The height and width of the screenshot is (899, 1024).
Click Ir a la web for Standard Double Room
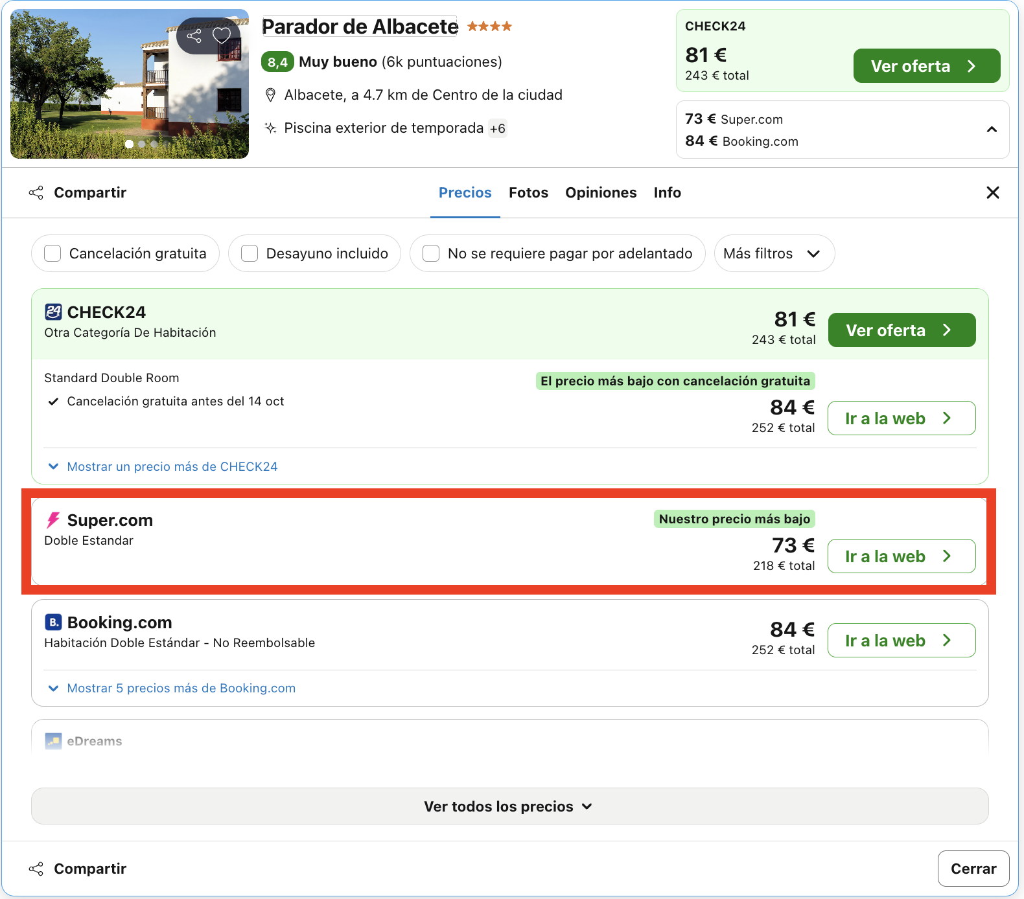pyautogui.click(x=902, y=418)
